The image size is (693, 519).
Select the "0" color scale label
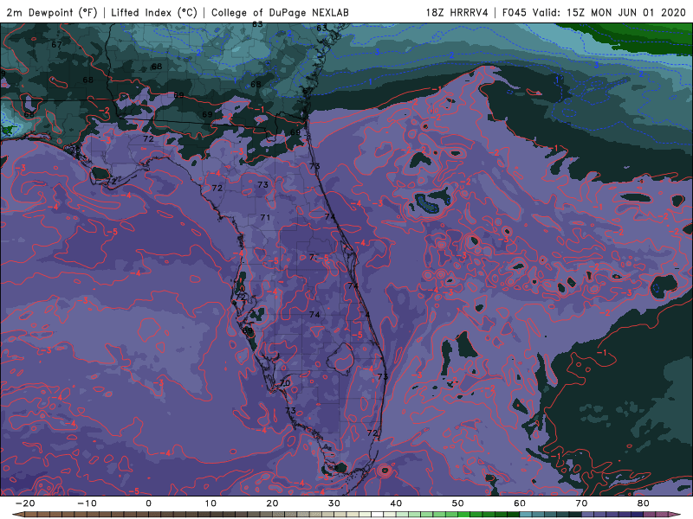[148, 503]
